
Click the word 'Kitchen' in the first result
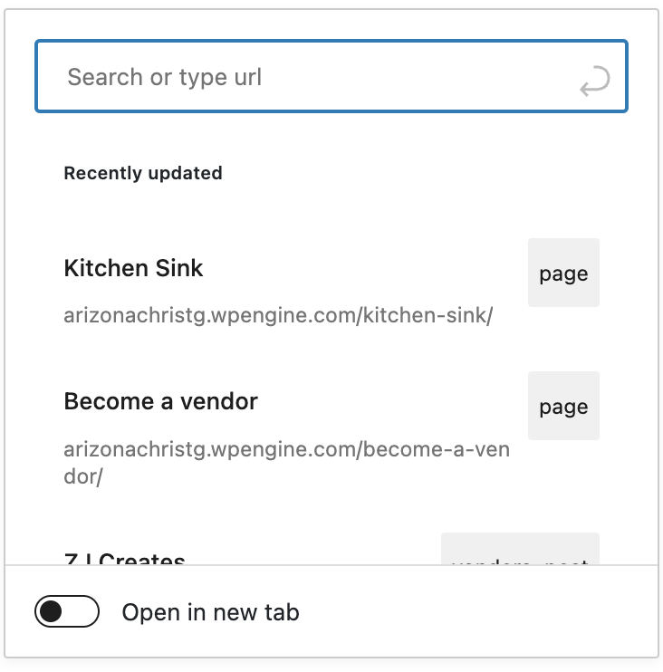point(102,268)
